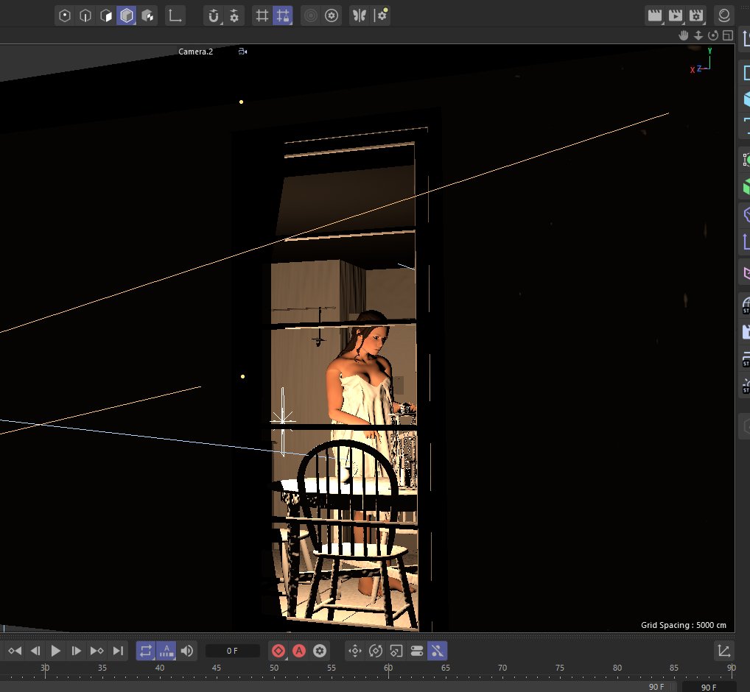The height and width of the screenshot is (692, 750).
Task: Click the blue cube icon in right sidebar
Action: point(746,99)
